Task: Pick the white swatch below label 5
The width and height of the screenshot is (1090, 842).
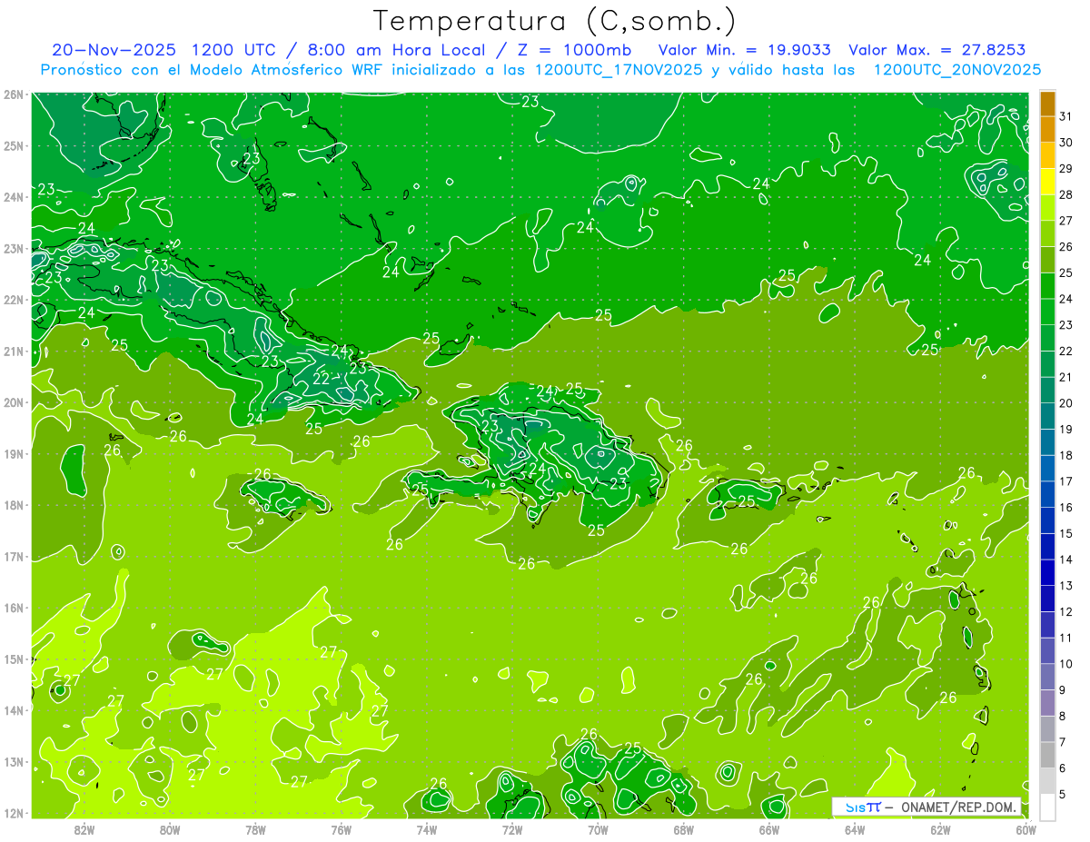Action: click(x=1047, y=807)
